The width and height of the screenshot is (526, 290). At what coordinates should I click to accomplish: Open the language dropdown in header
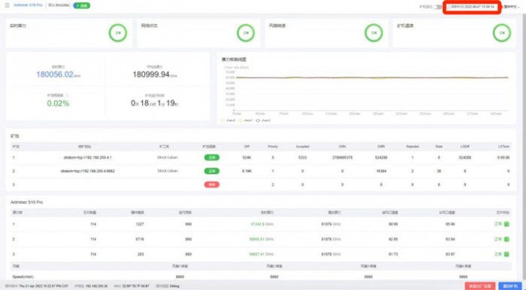[512, 7]
